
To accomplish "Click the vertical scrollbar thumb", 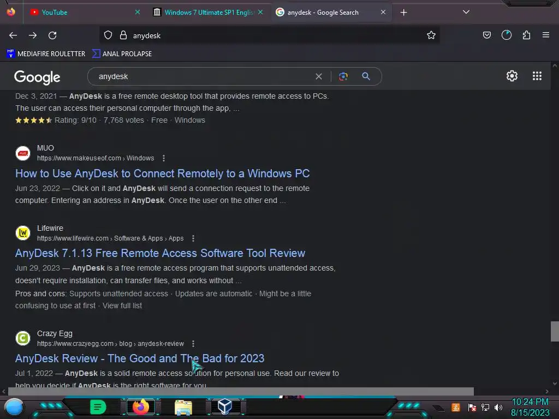I will click(555, 331).
